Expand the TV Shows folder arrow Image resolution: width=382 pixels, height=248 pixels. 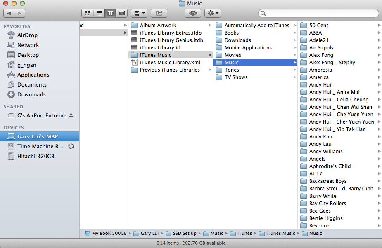coord(295,77)
